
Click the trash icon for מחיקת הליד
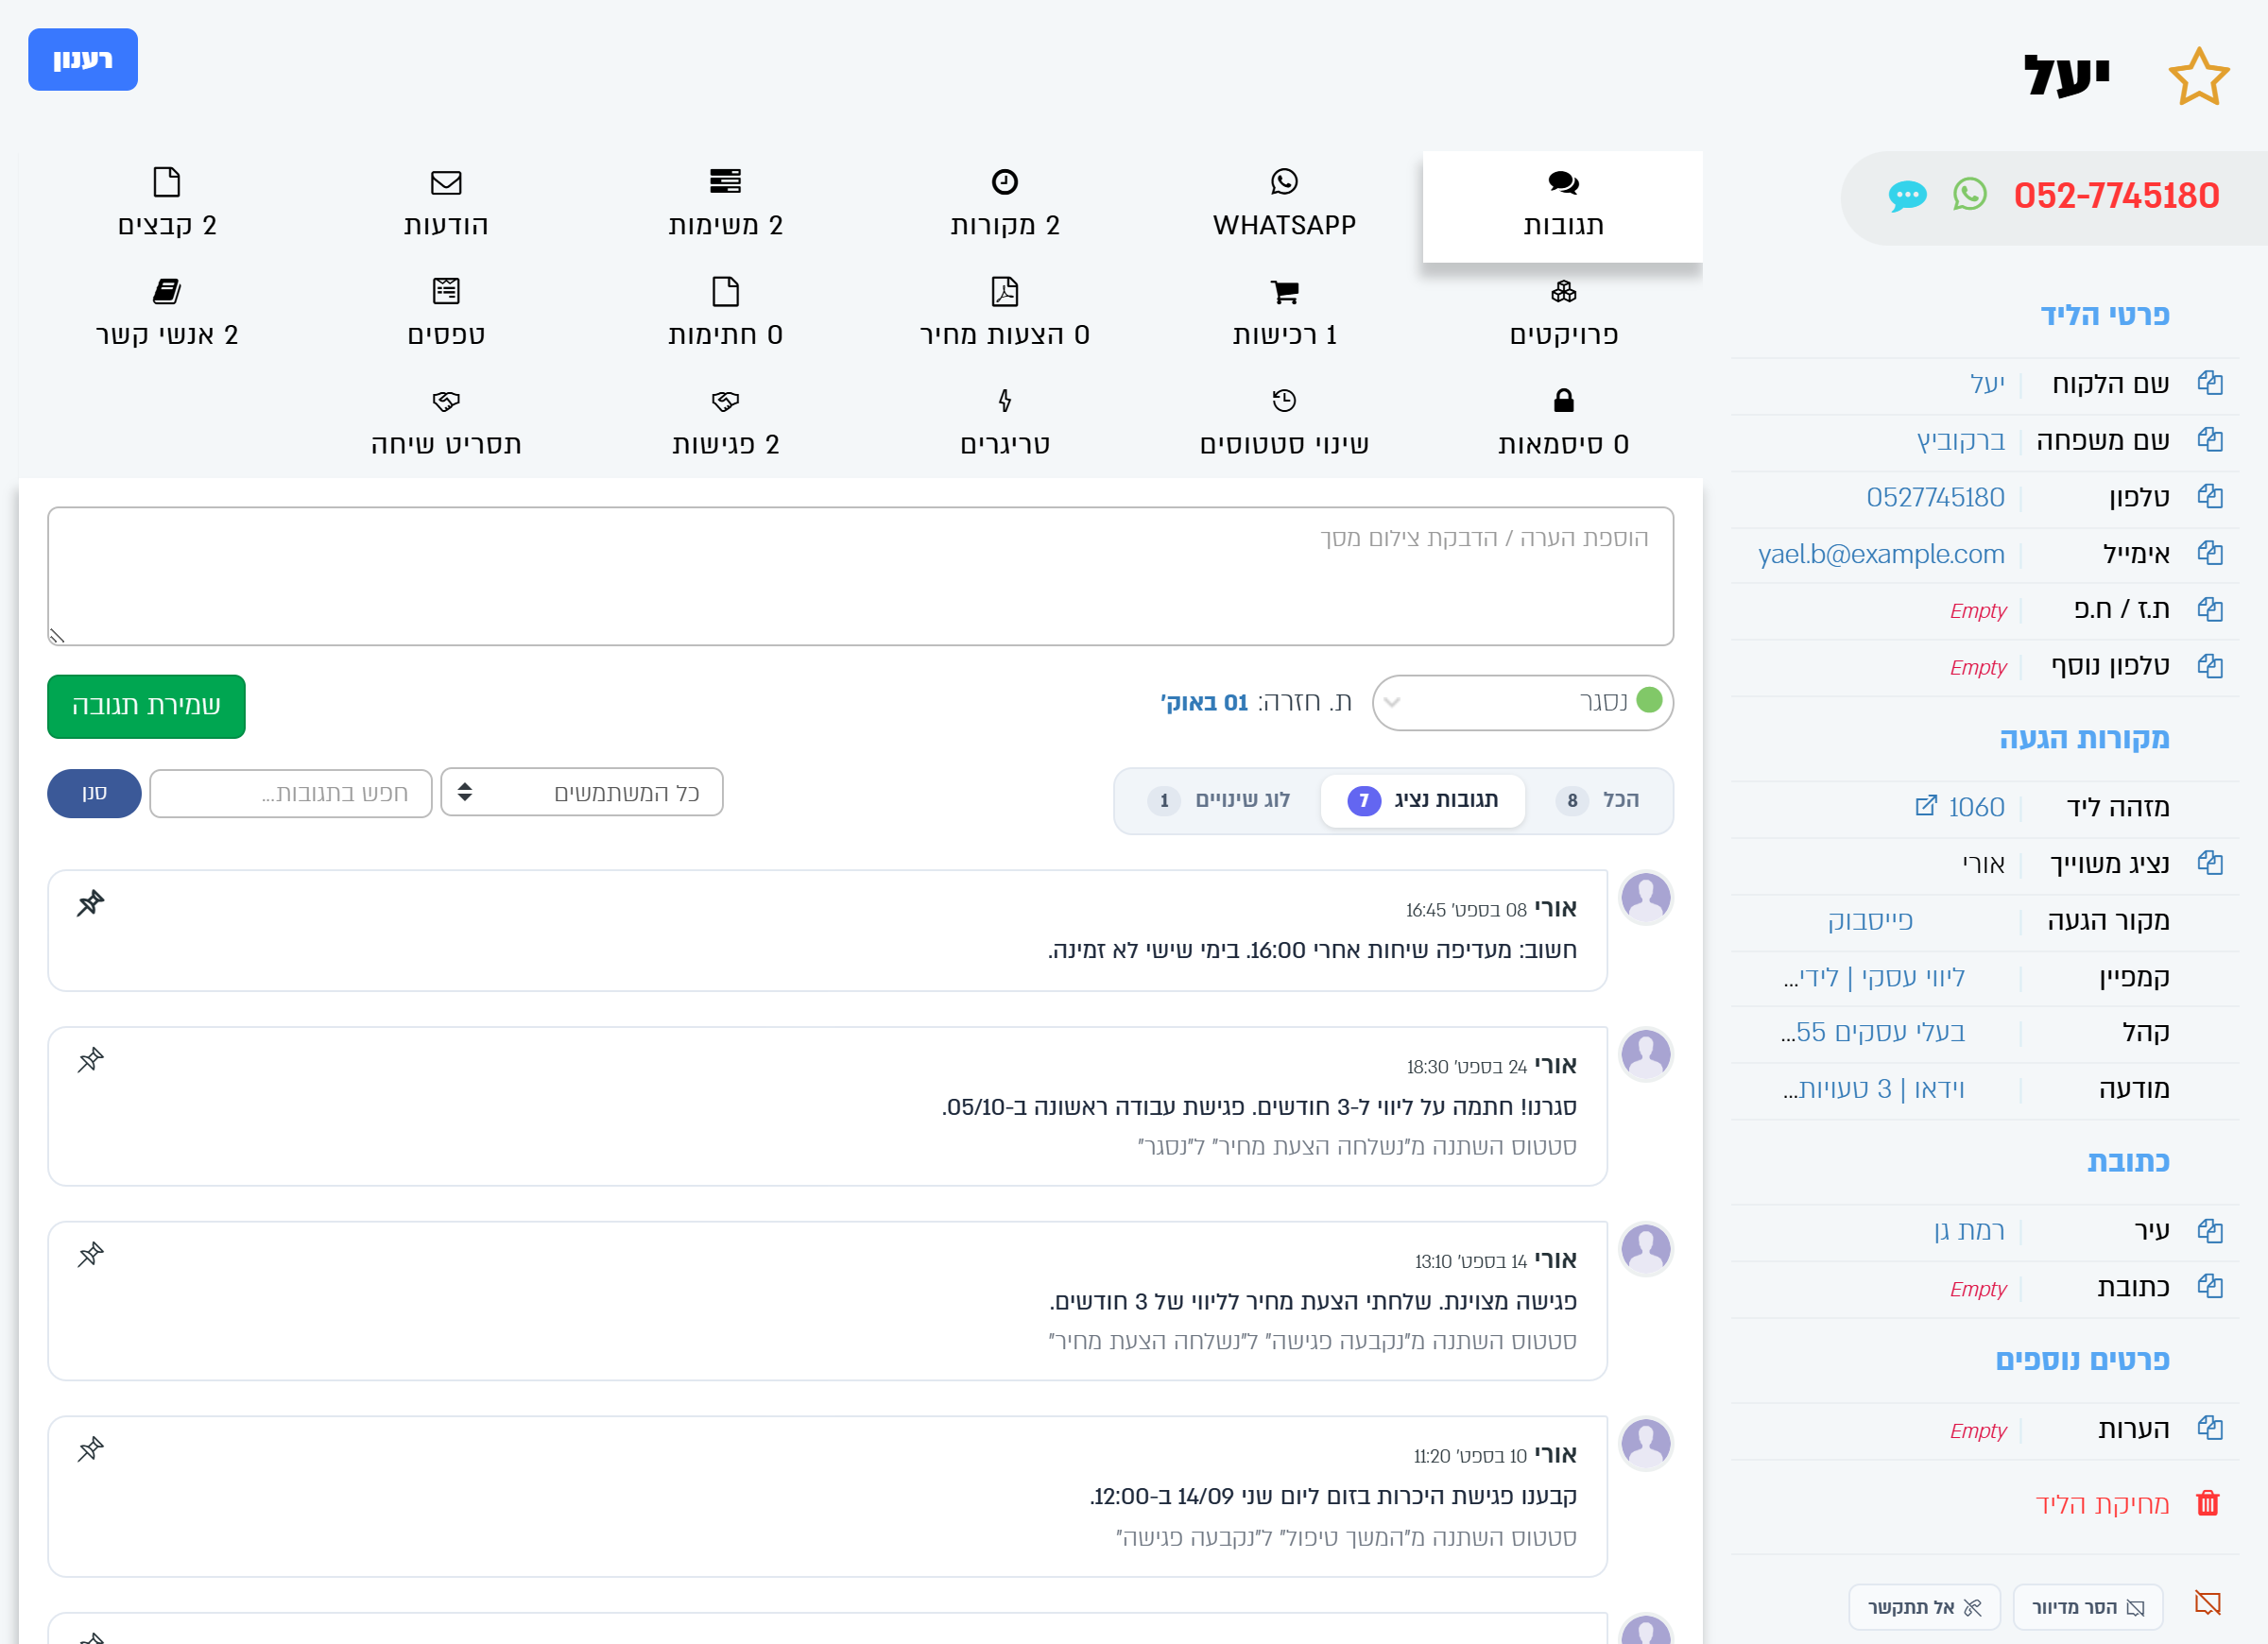pos(2207,1503)
